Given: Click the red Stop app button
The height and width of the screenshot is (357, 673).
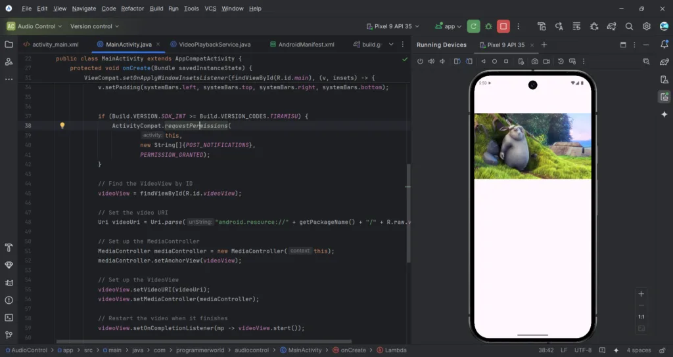Looking at the screenshot, I should pos(503,26).
